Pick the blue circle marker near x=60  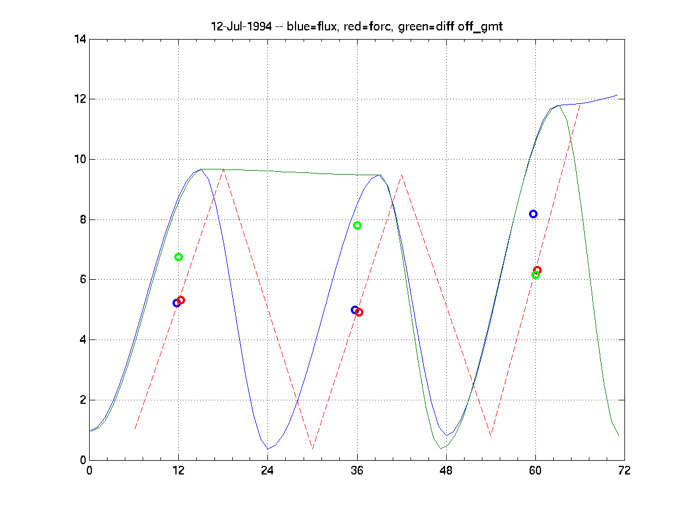[533, 214]
